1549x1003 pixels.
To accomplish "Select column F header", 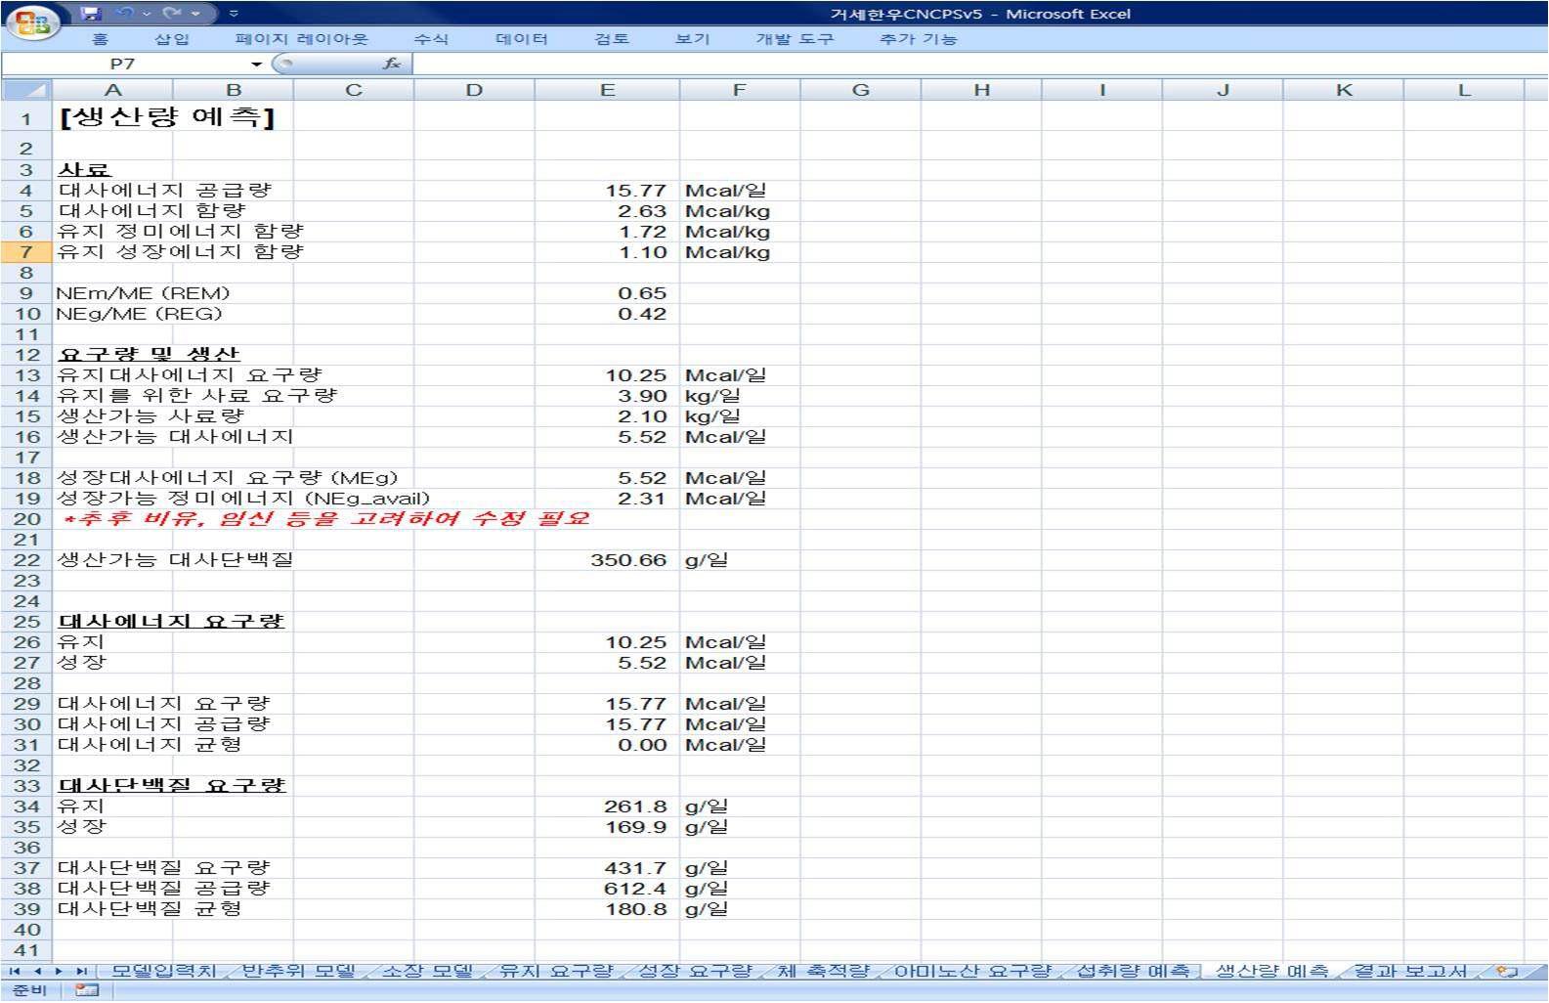I will click(740, 90).
